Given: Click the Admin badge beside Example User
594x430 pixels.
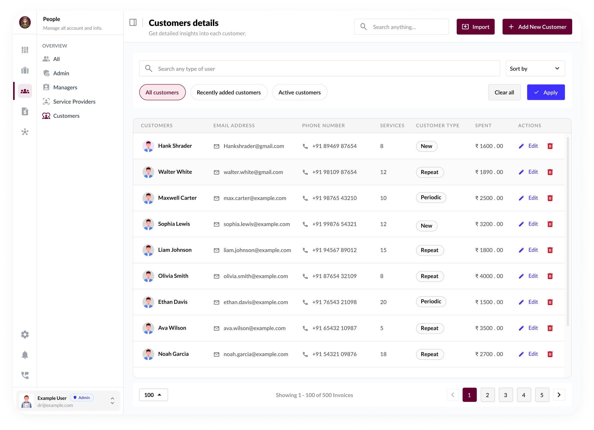Looking at the screenshot, I should 82,398.
